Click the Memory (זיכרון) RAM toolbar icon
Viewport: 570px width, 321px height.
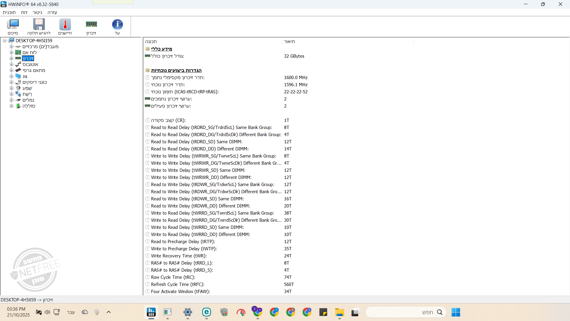[91, 26]
